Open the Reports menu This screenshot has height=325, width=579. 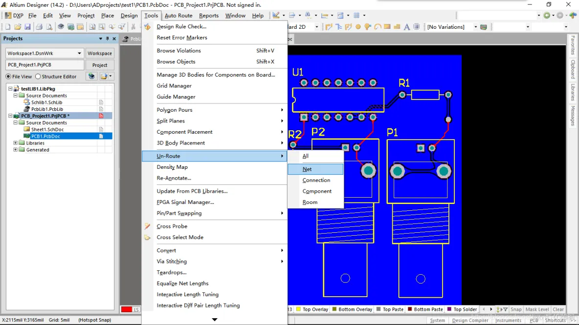pos(209,16)
